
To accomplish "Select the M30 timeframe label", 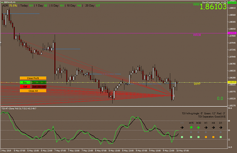I will pos(199,123).
